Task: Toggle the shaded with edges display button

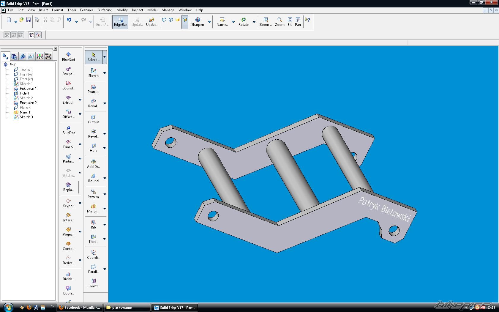Action: (185, 22)
